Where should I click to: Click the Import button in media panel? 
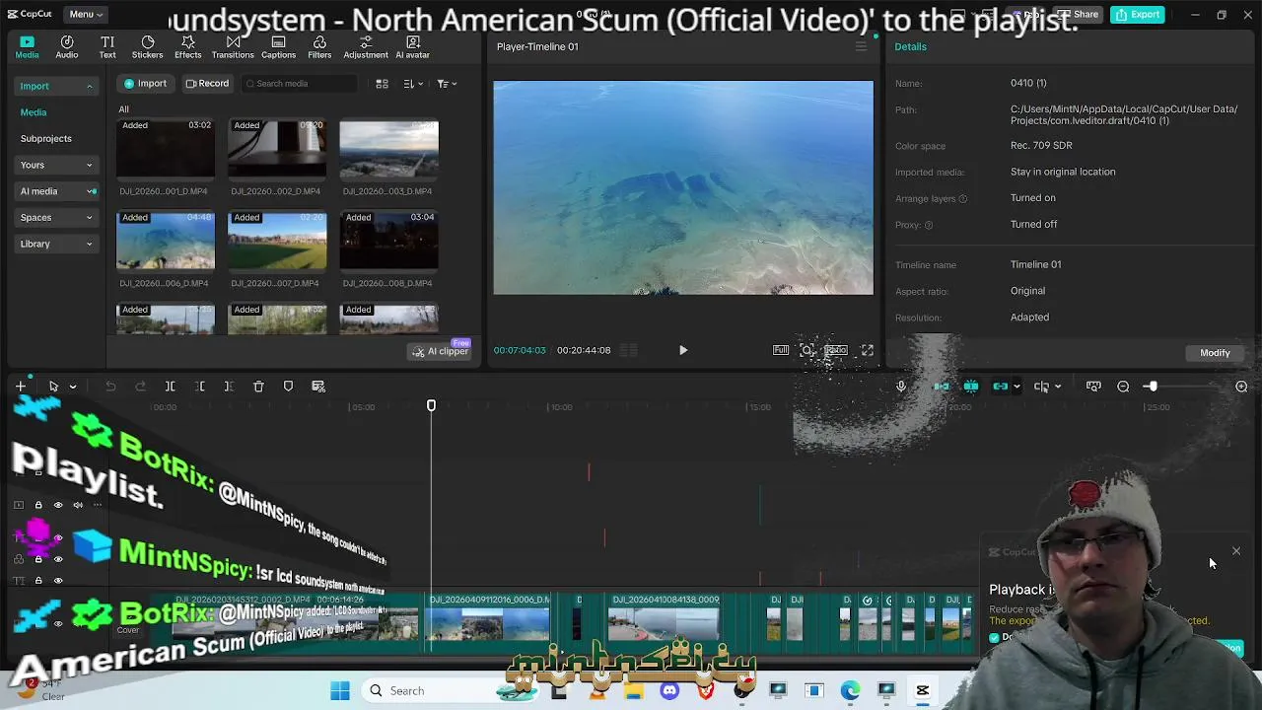point(145,84)
